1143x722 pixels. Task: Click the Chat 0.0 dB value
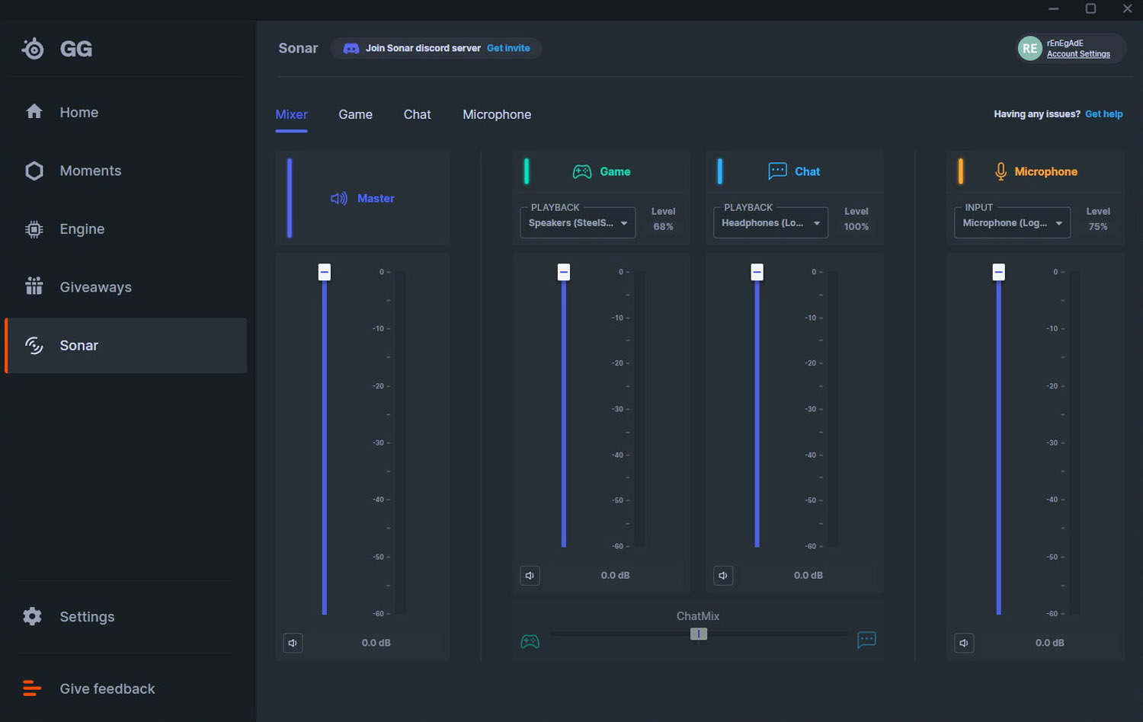point(808,575)
